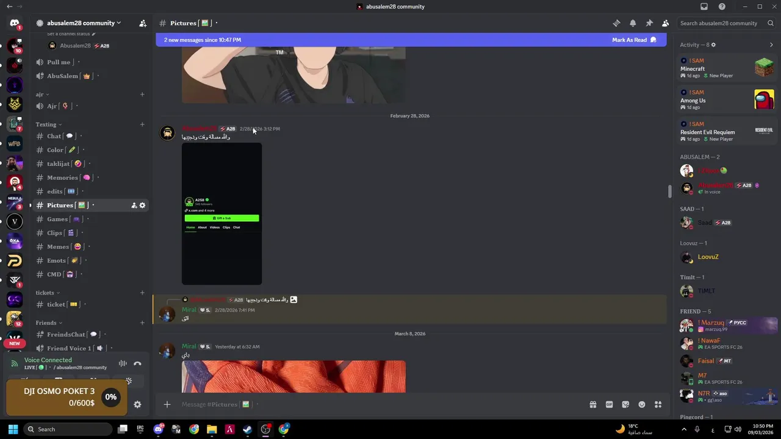The height and width of the screenshot is (439, 781).
Task: Click the soundboard icon in voice panel
Action: coord(129,381)
